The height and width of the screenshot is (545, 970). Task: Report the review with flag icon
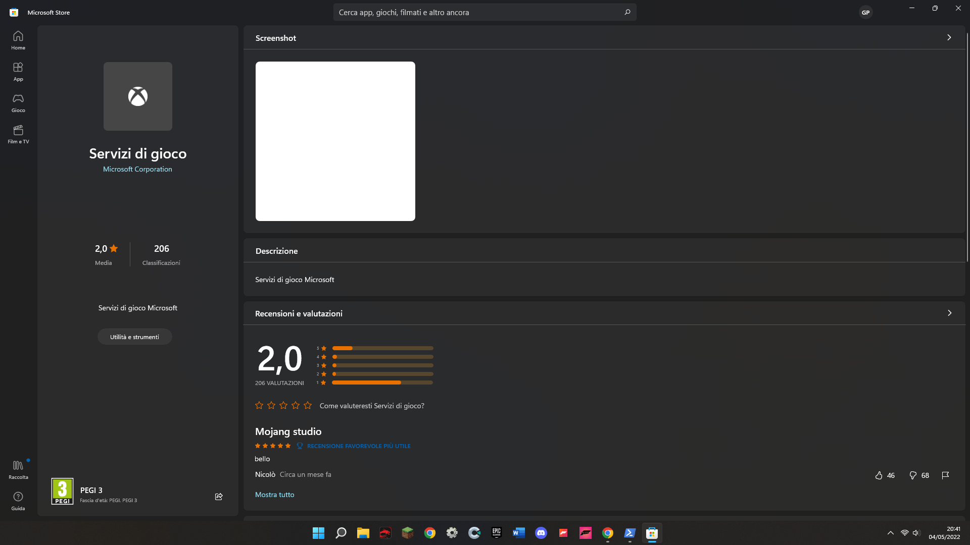click(x=945, y=475)
